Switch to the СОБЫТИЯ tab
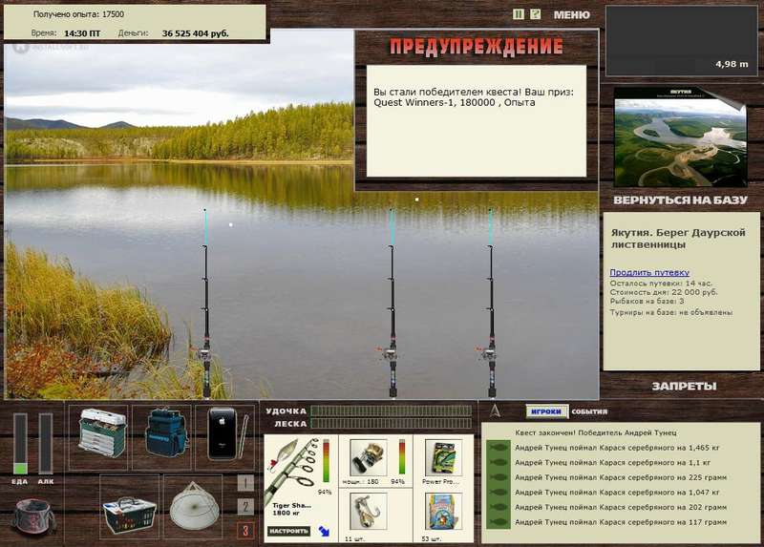The image size is (764, 547). pyautogui.click(x=589, y=411)
